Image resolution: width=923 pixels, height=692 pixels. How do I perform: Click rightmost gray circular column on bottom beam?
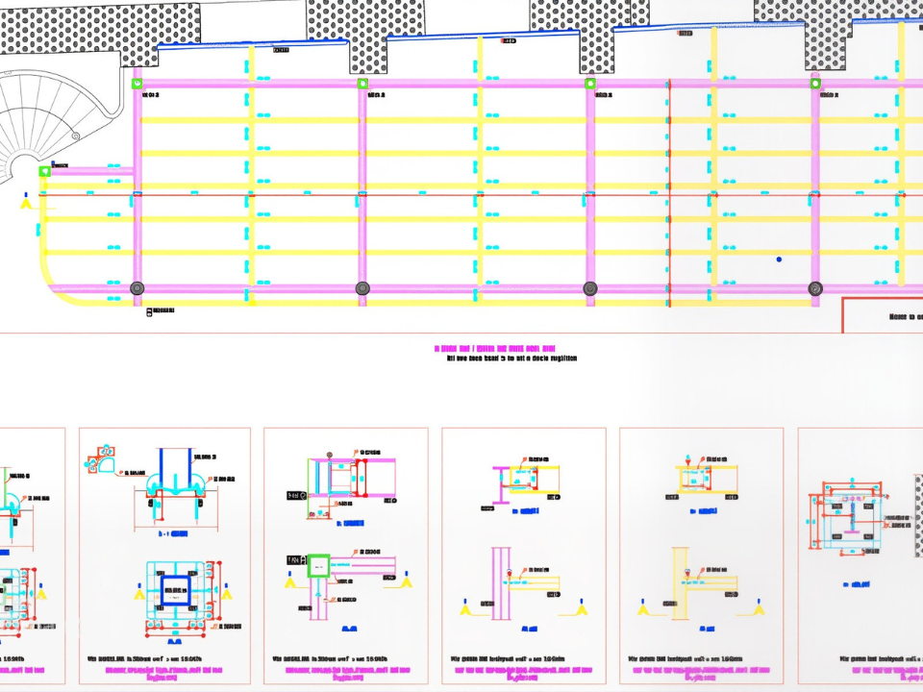[815, 288]
